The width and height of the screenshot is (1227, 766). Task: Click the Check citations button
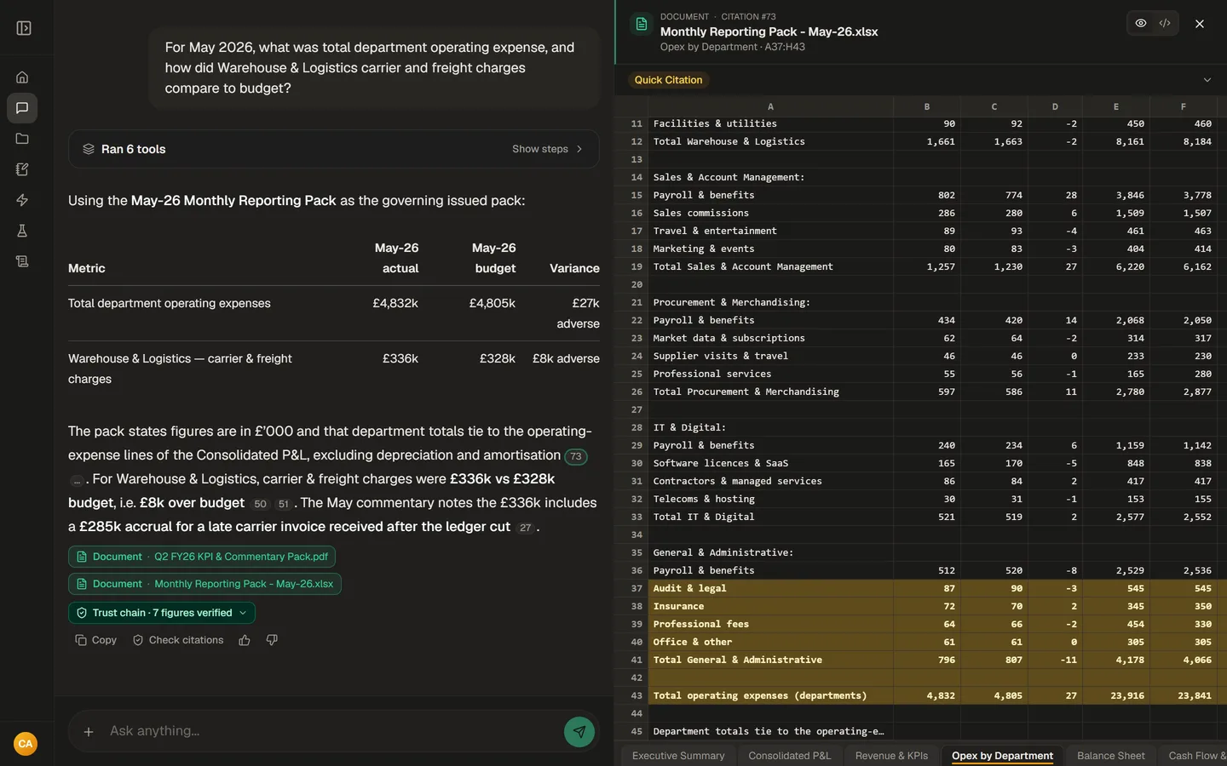point(178,640)
